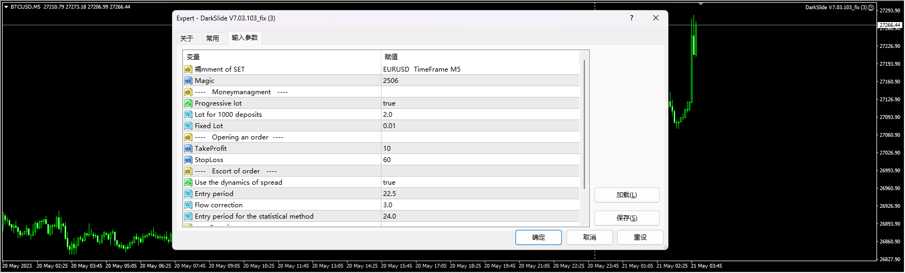Click the 取消 cancel button
This screenshot has height=273, width=905.
[x=590, y=237]
